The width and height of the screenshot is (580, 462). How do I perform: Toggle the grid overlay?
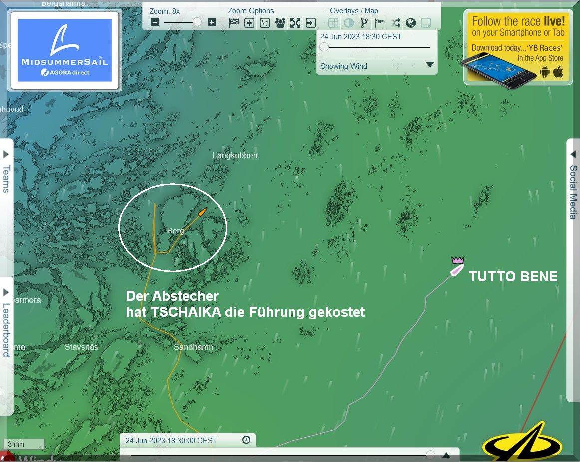coord(333,23)
